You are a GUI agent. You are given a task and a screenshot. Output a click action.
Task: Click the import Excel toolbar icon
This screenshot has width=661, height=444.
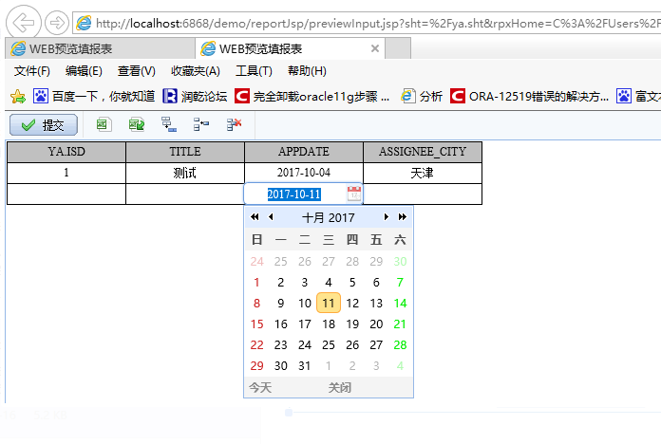point(137,124)
